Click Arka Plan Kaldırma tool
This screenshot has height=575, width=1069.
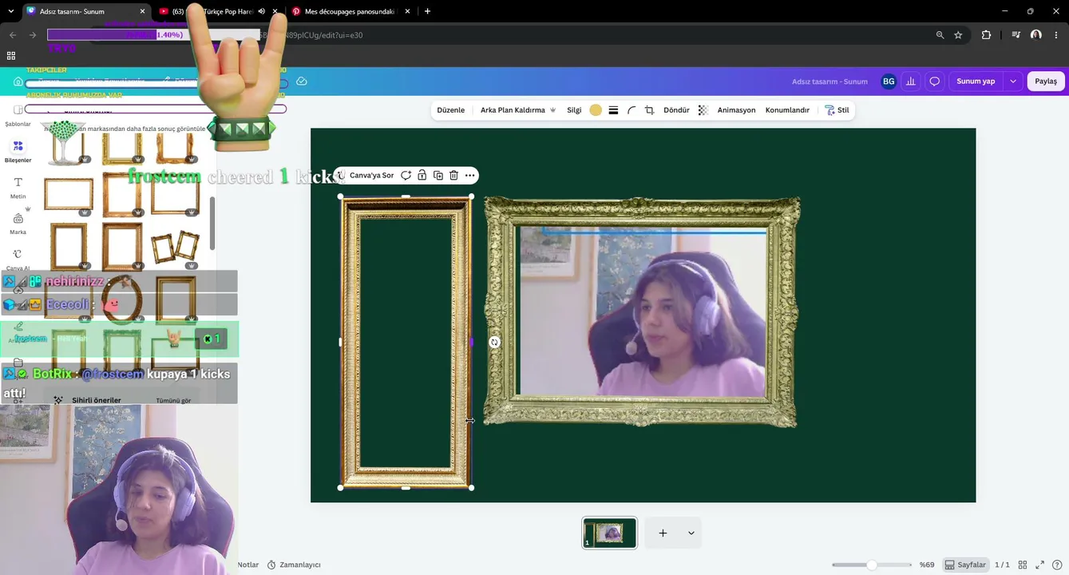[x=517, y=110]
